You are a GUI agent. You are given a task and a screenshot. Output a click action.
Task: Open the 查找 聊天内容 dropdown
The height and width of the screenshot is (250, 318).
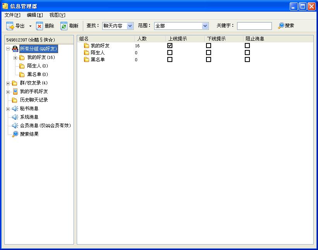click(130, 26)
